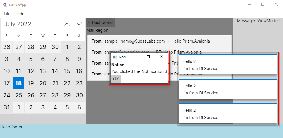Select June 30 in calendar
The image size is (283, 138).
55,47
